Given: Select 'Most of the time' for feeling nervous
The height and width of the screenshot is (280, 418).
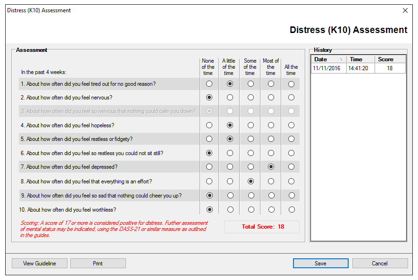Looking at the screenshot, I should [x=271, y=98].
